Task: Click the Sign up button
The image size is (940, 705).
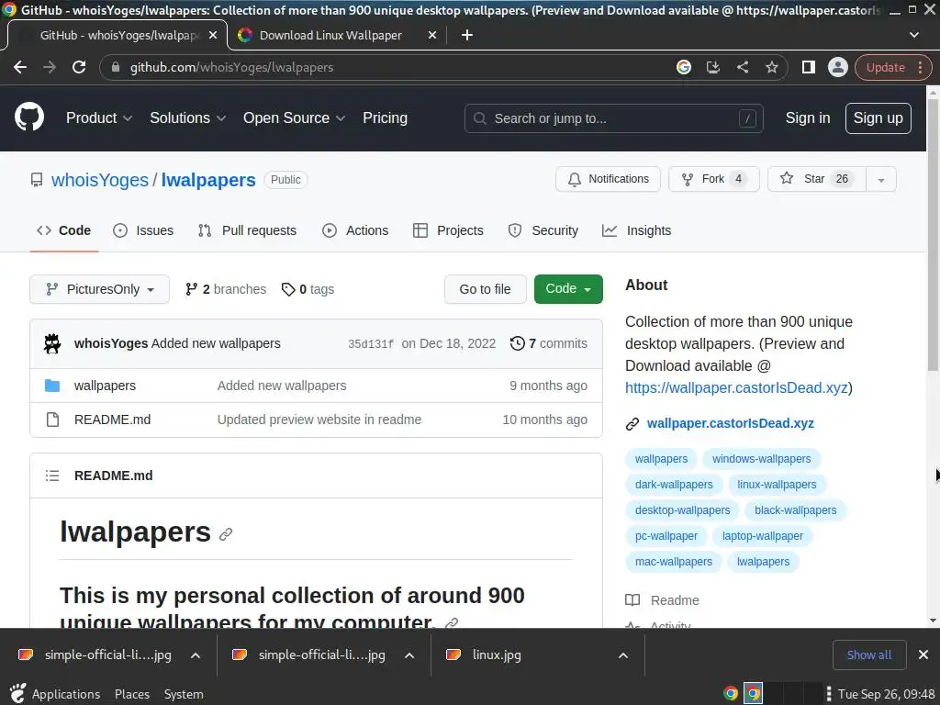Action: (x=878, y=118)
